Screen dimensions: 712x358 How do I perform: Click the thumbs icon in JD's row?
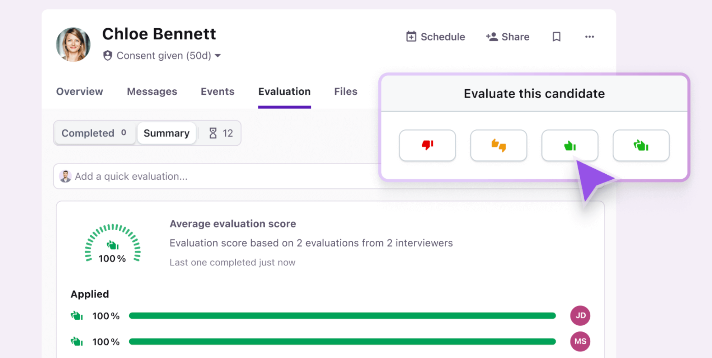(77, 316)
